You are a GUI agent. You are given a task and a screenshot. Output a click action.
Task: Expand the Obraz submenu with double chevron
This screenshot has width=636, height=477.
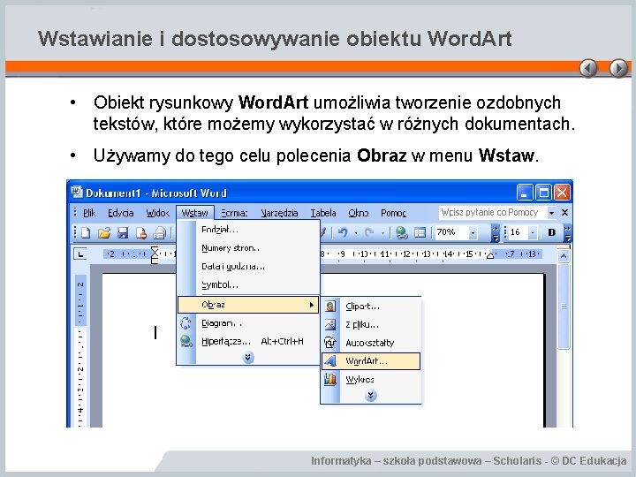tap(370, 395)
